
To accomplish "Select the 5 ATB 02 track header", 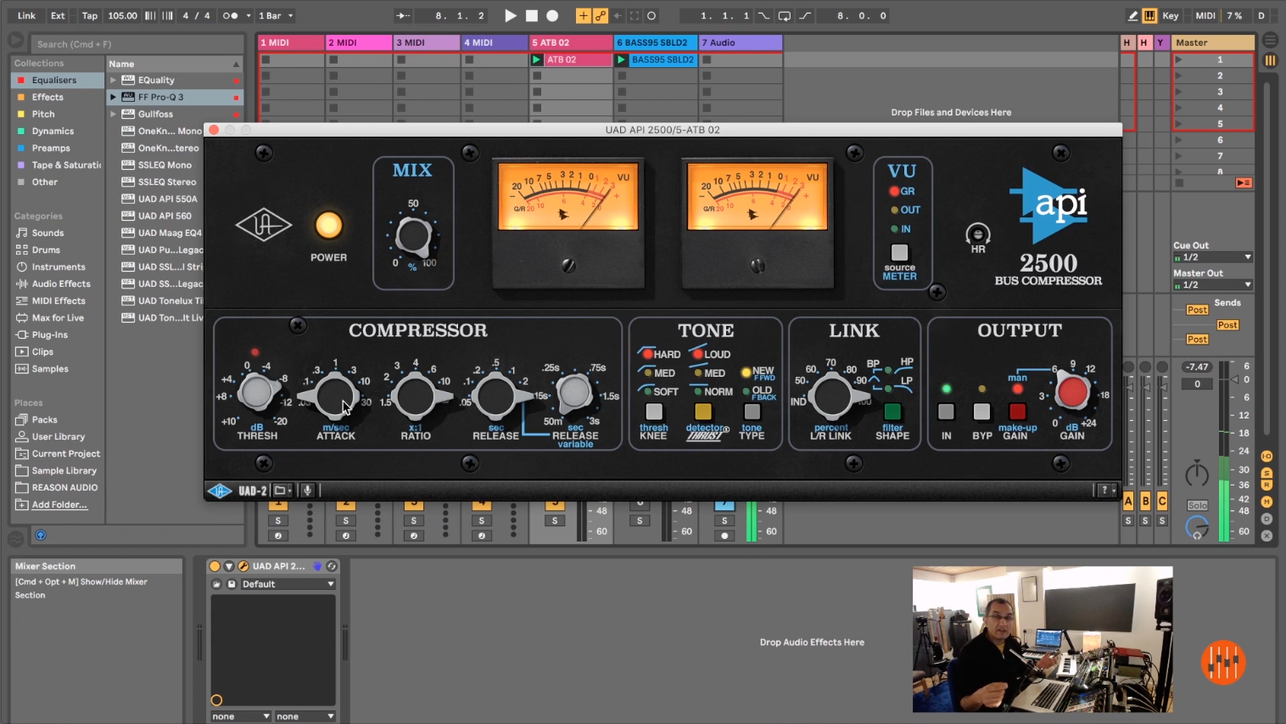I will point(570,42).
